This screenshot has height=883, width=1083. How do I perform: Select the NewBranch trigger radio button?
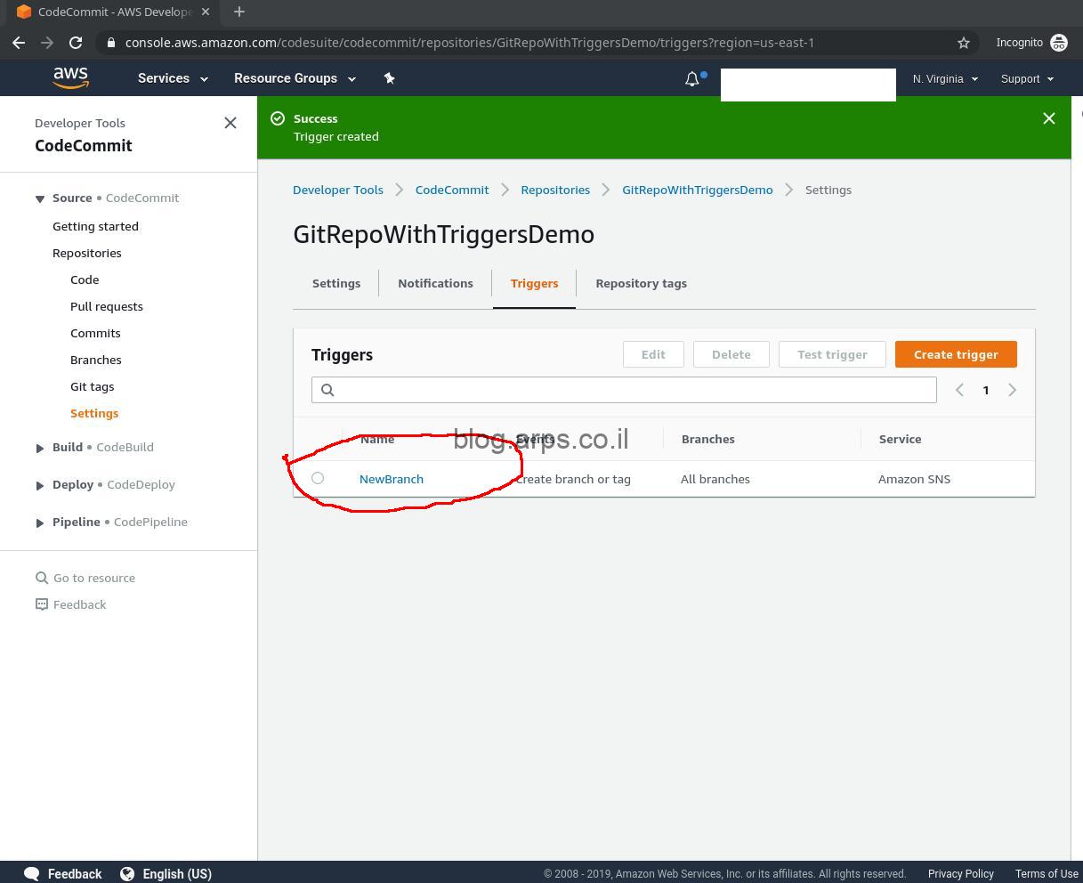pos(318,479)
